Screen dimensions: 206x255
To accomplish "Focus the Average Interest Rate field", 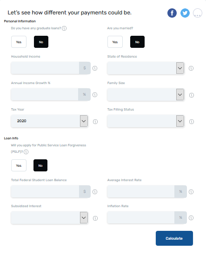I will tap(141, 191).
